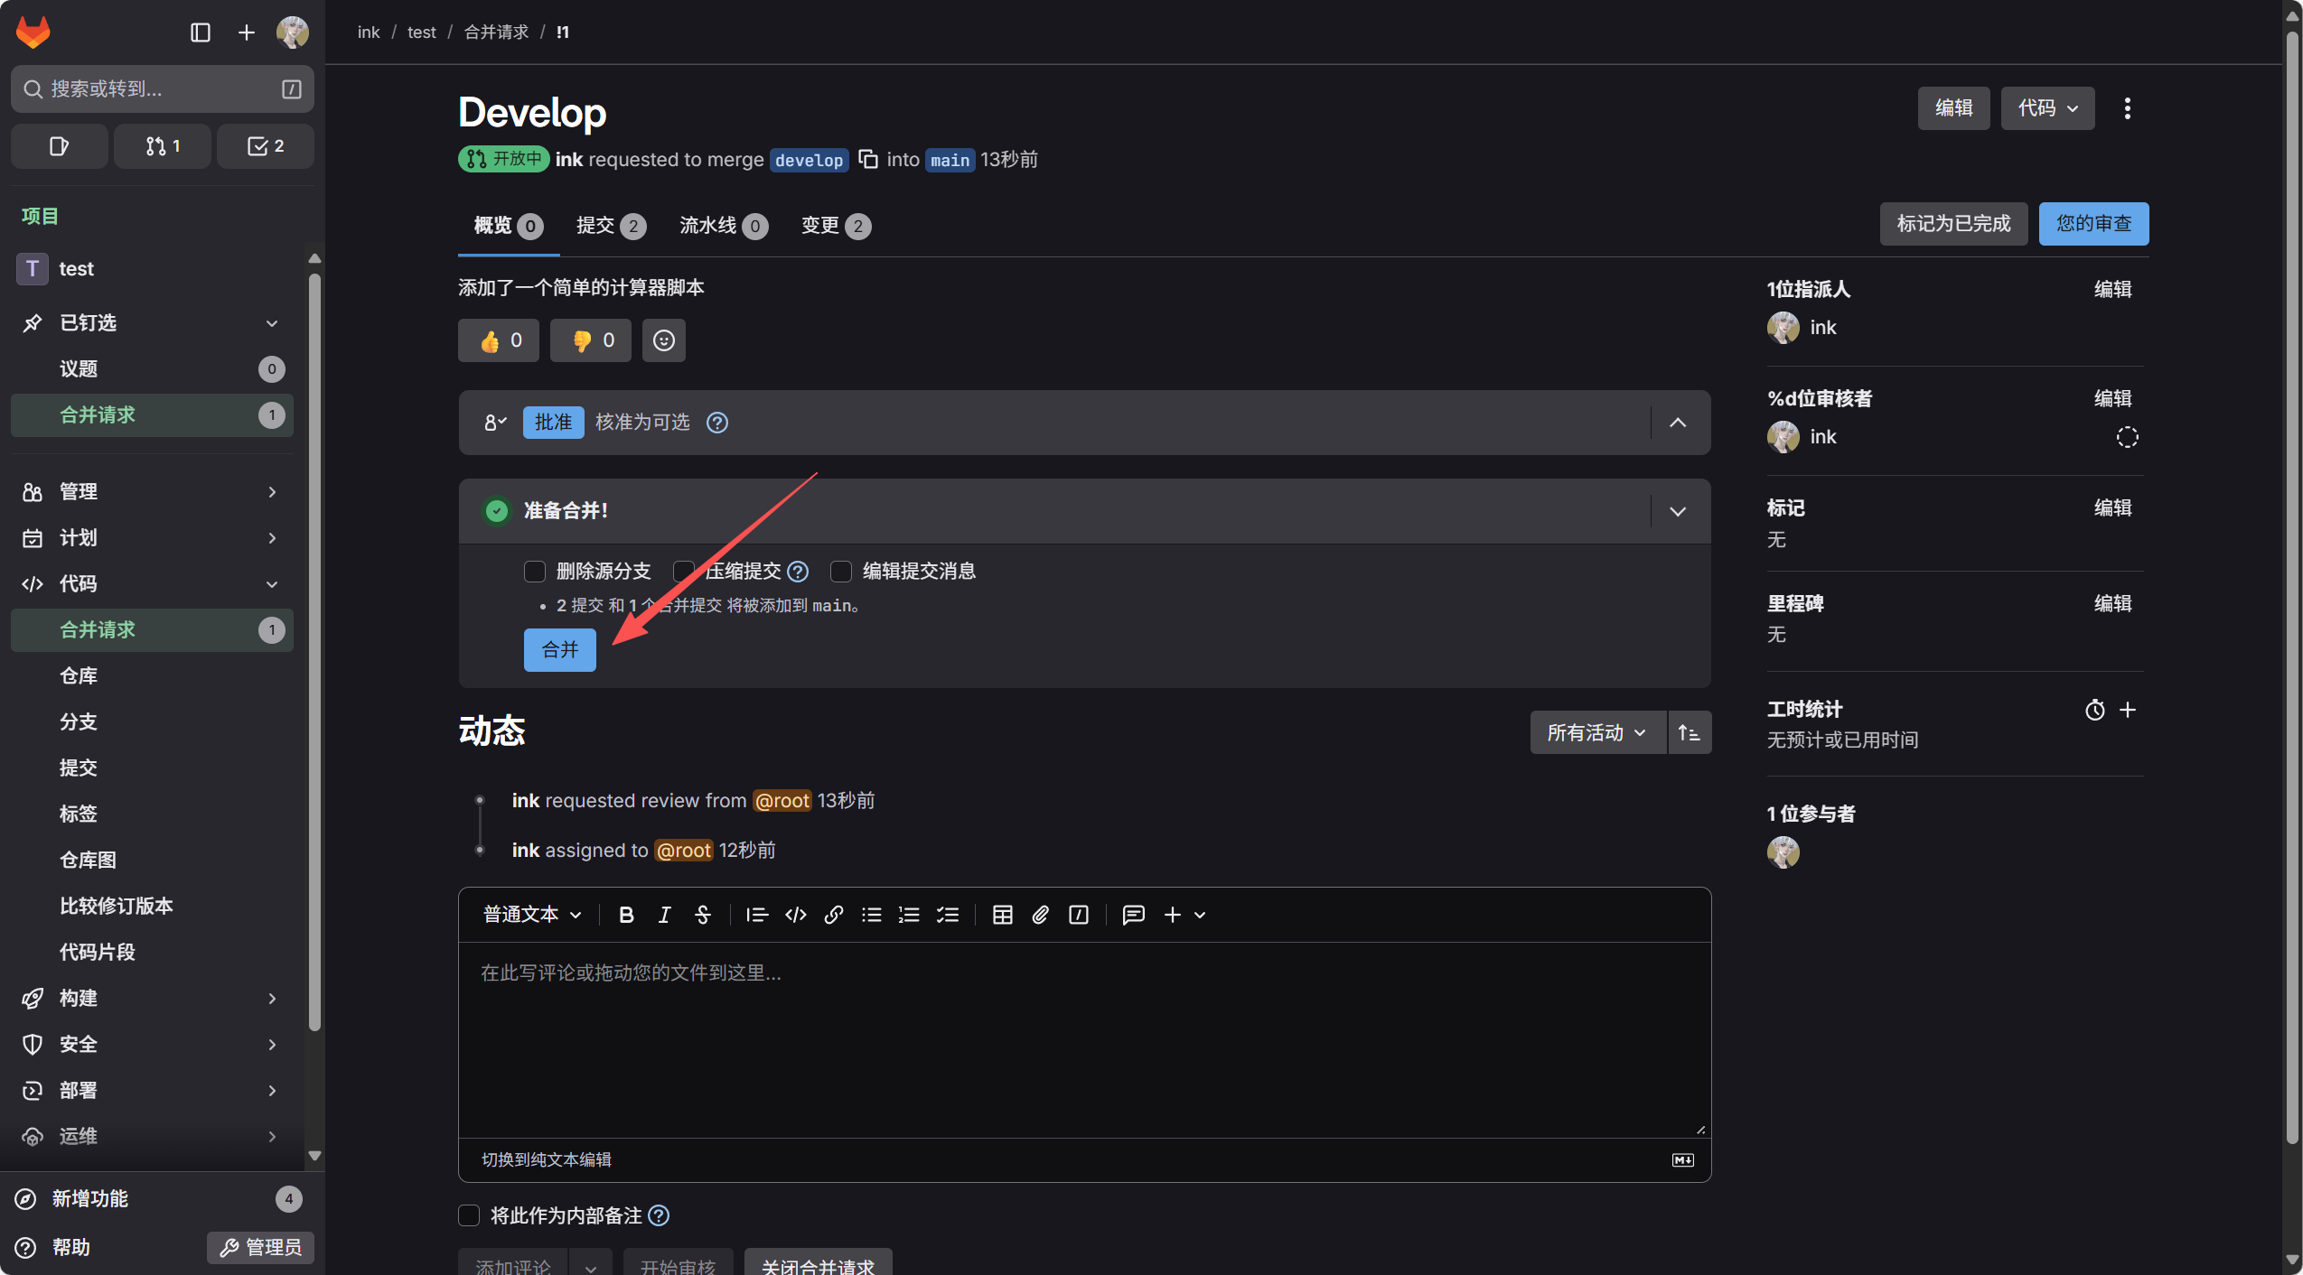Viewport: 2303px width, 1275px height.
Task: Open the three-dot merge request actions menu
Action: click(2127, 108)
